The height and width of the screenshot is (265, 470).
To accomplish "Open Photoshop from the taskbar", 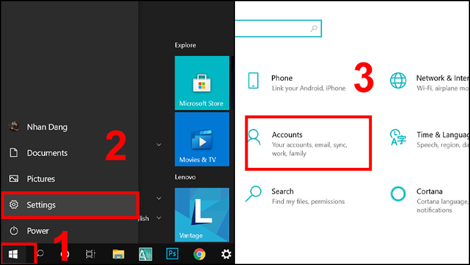I will click(x=172, y=254).
